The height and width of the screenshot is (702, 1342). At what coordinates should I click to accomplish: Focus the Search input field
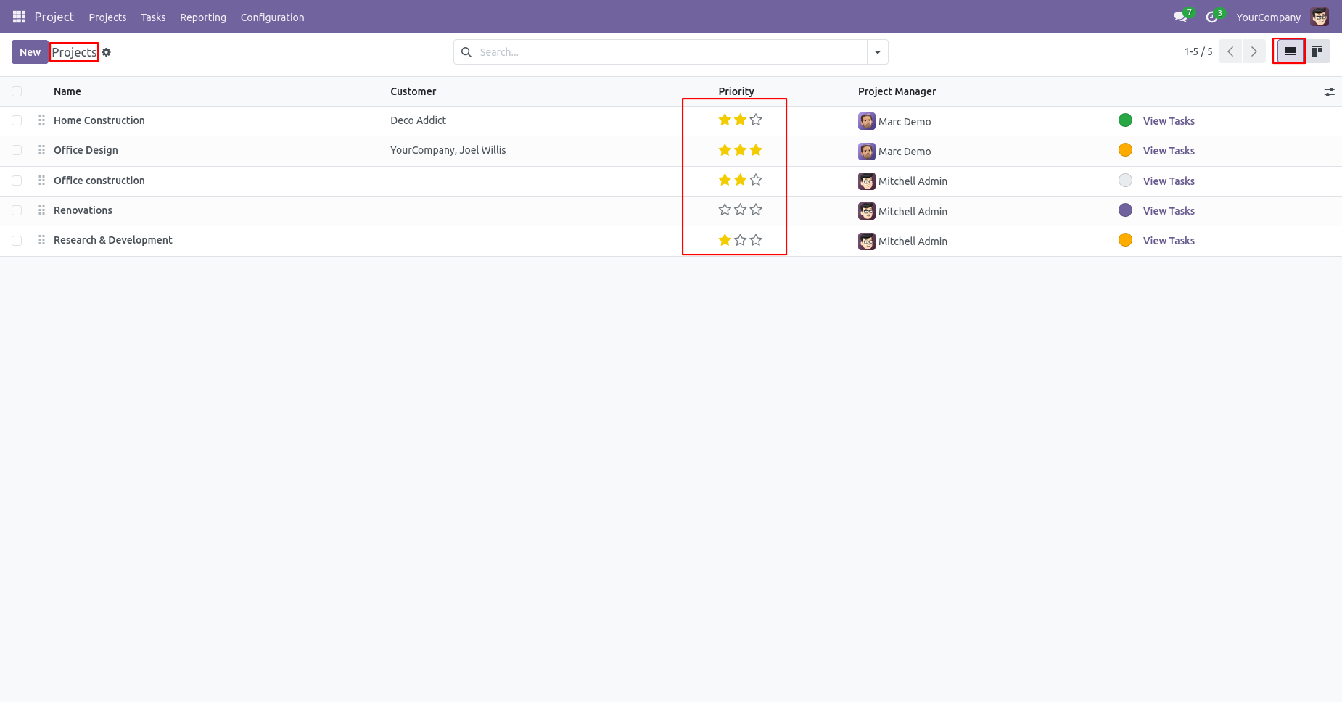click(x=671, y=52)
